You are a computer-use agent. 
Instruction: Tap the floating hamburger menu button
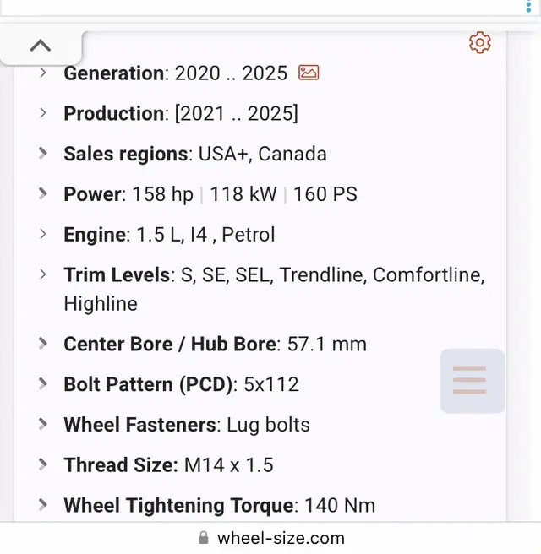pyautogui.click(x=472, y=380)
